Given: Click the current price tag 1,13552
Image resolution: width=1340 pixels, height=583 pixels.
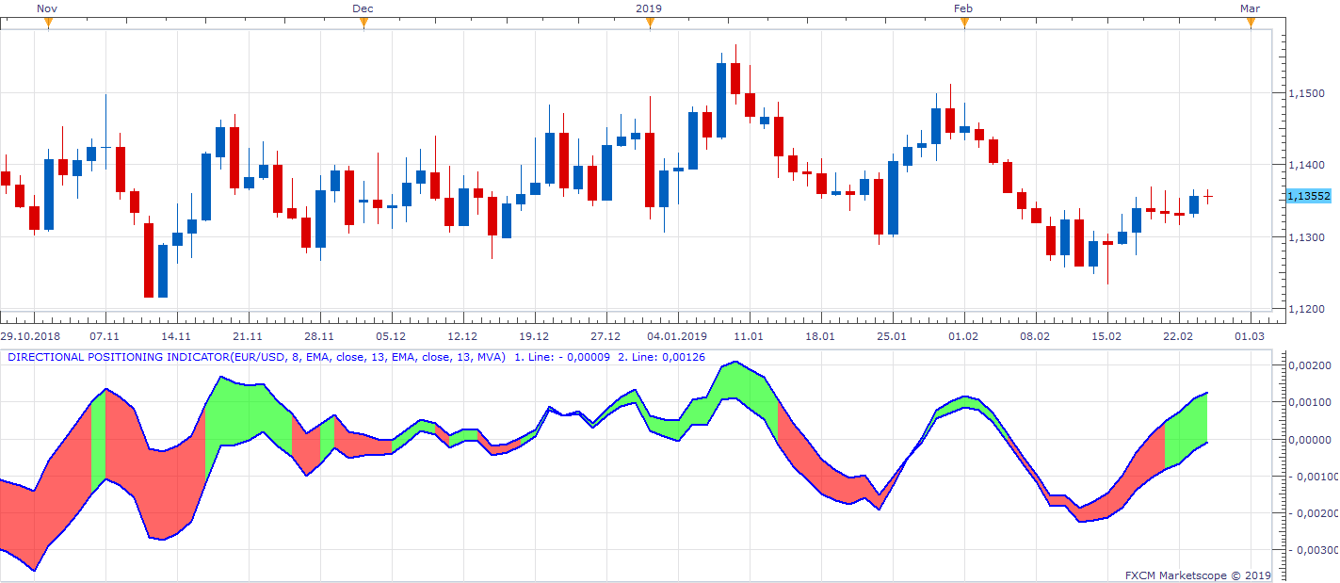Looking at the screenshot, I should tap(1309, 196).
